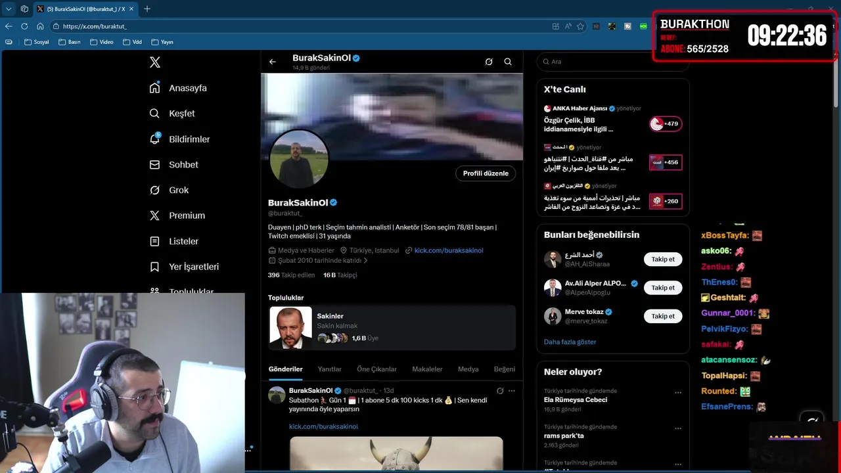Click browser home icon
Screen dimensions: 841x473
pos(40,26)
